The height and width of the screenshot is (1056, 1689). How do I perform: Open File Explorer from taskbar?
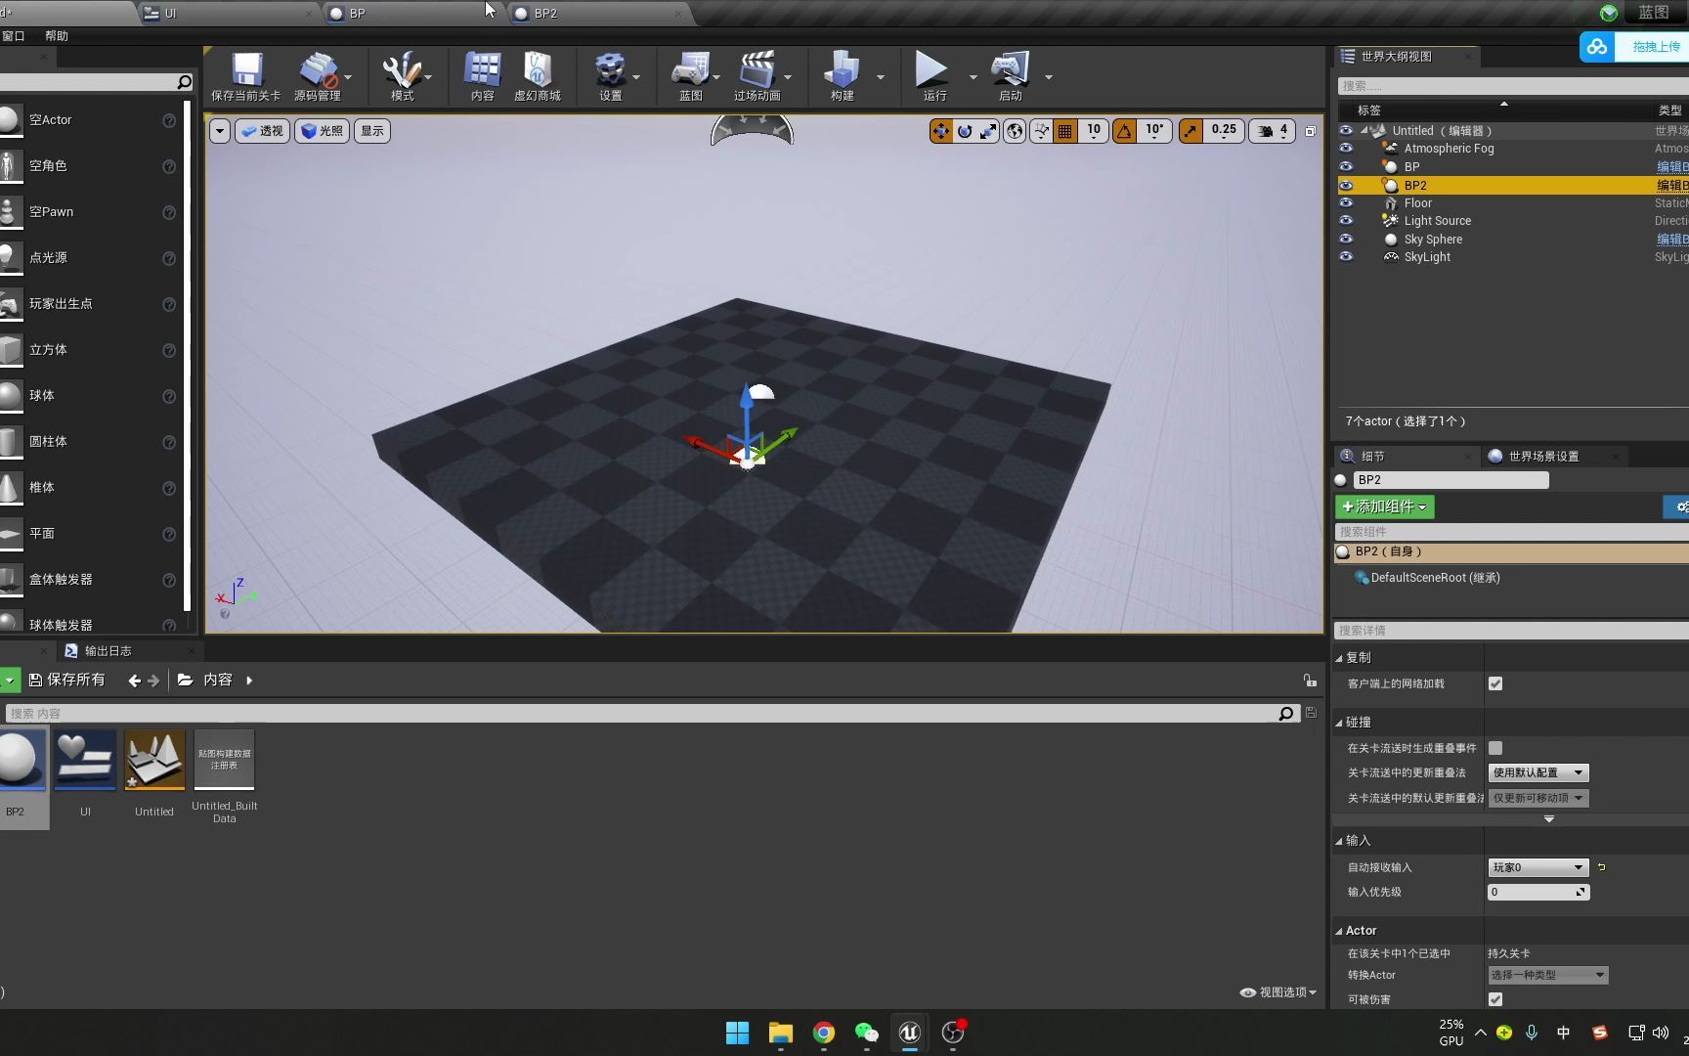pos(780,1033)
